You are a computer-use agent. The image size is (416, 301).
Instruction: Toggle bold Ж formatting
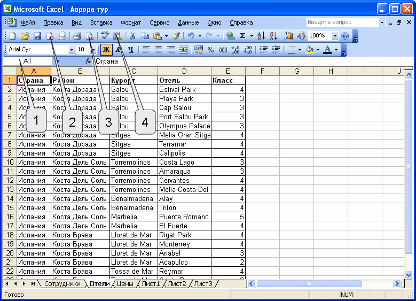point(106,49)
